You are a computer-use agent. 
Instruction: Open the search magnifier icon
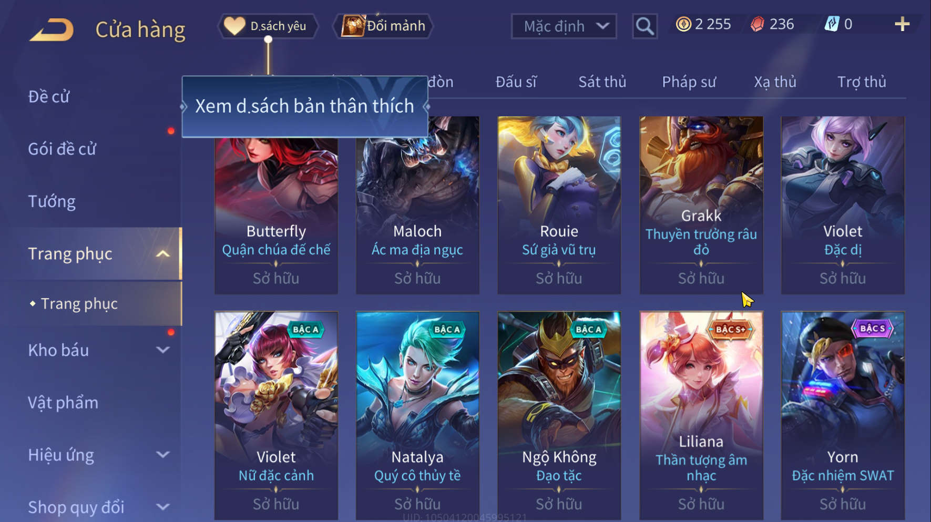click(644, 26)
